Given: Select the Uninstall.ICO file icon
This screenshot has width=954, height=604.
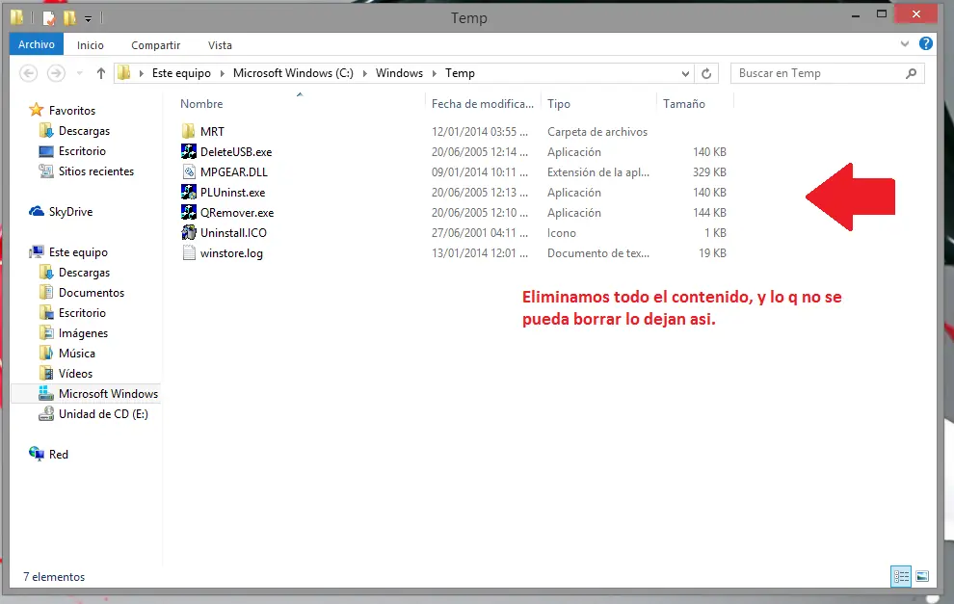Looking at the screenshot, I should click(189, 232).
